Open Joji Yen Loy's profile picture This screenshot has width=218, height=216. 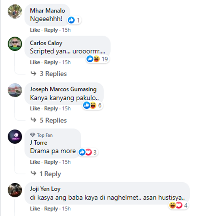coord(15,190)
